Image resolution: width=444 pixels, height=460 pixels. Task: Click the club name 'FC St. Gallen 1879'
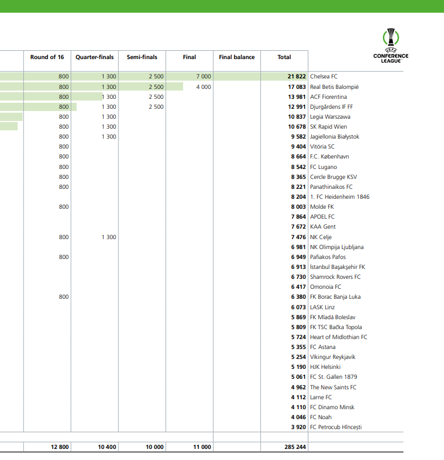(x=334, y=377)
